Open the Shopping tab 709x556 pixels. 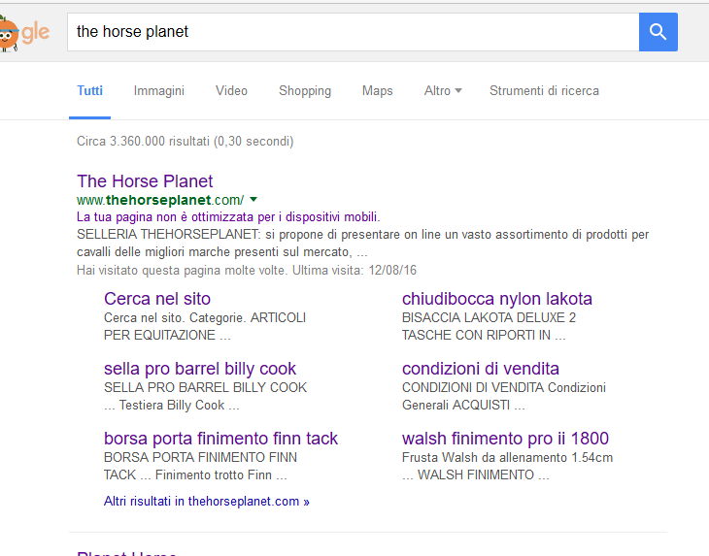305,91
